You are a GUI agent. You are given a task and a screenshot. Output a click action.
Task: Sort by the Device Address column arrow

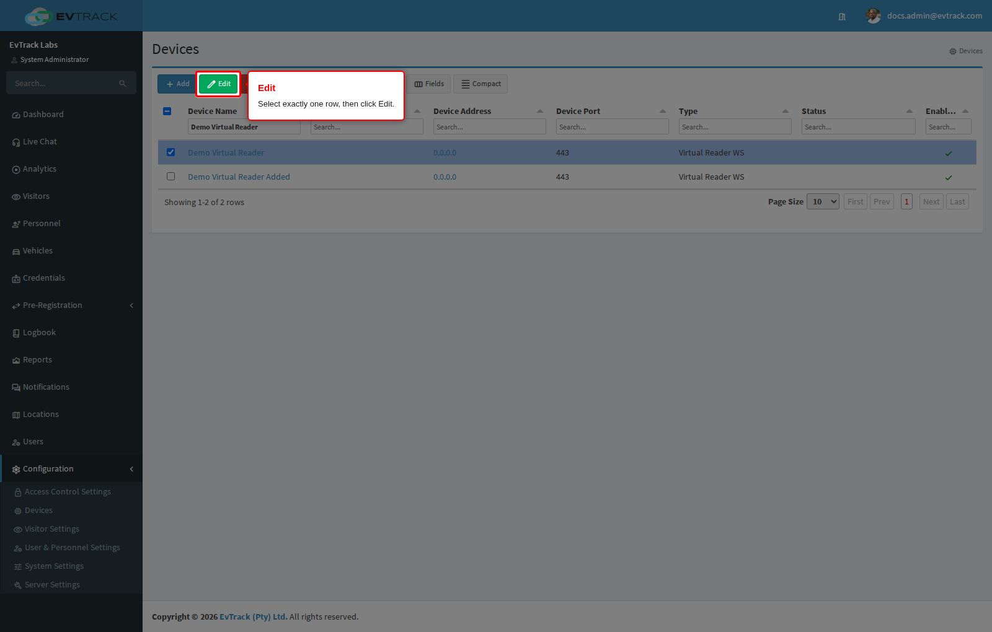tap(540, 112)
